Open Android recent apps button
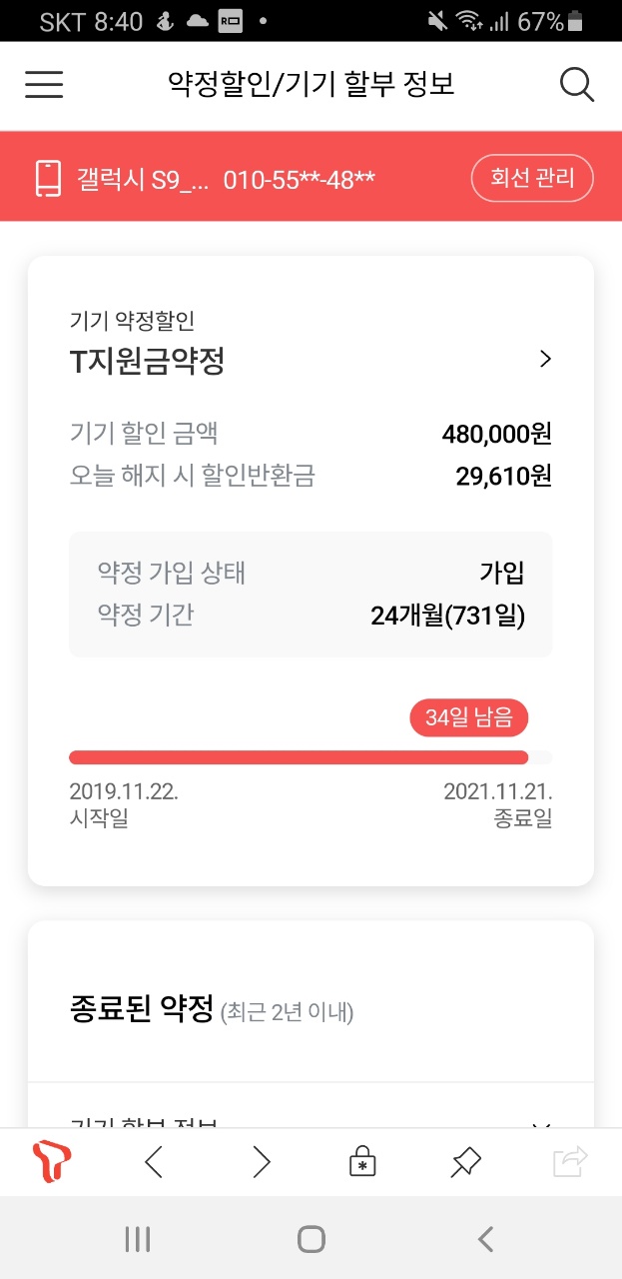 pyautogui.click(x=138, y=1240)
